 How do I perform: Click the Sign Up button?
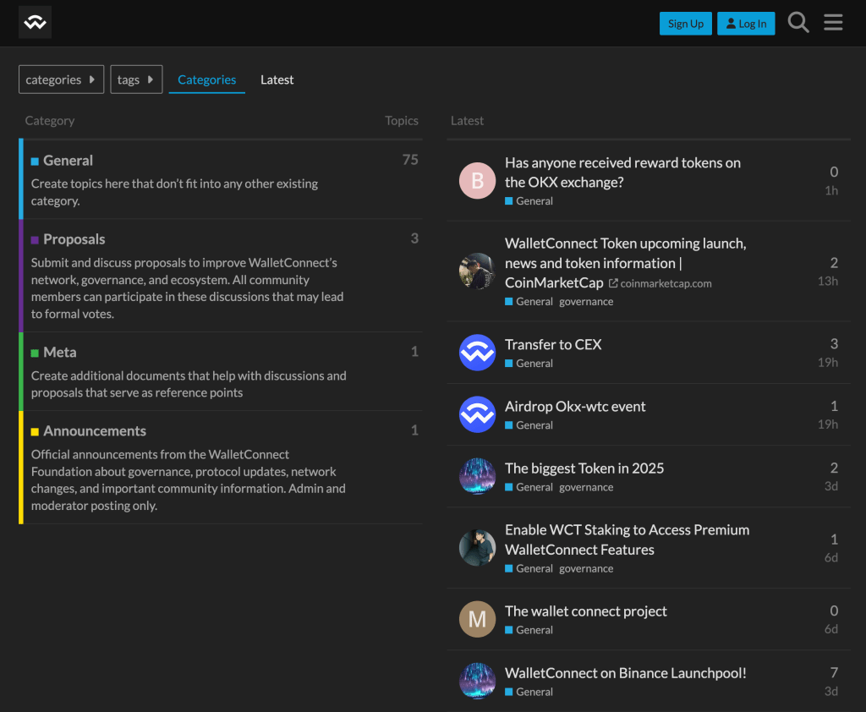click(685, 23)
